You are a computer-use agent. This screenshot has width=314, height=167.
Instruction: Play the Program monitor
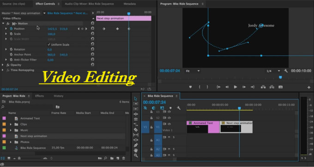click(235, 87)
